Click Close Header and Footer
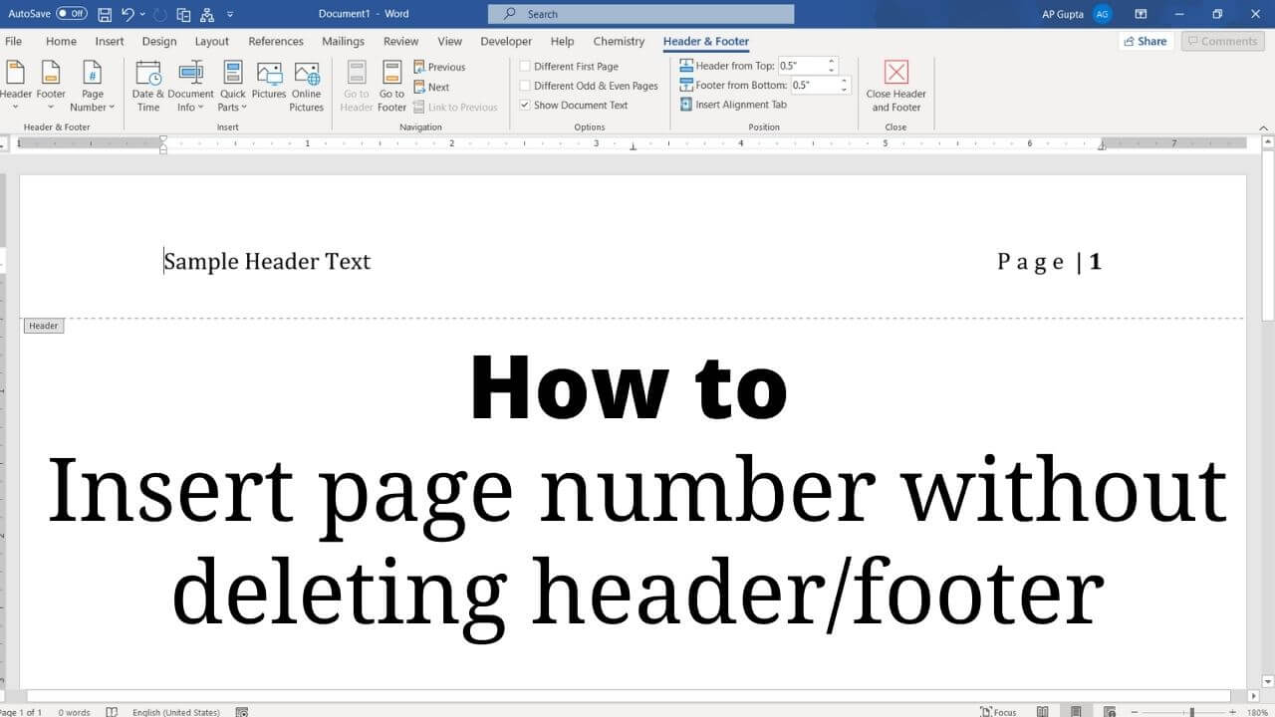This screenshot has width=1275, height=717. (895, 87)
